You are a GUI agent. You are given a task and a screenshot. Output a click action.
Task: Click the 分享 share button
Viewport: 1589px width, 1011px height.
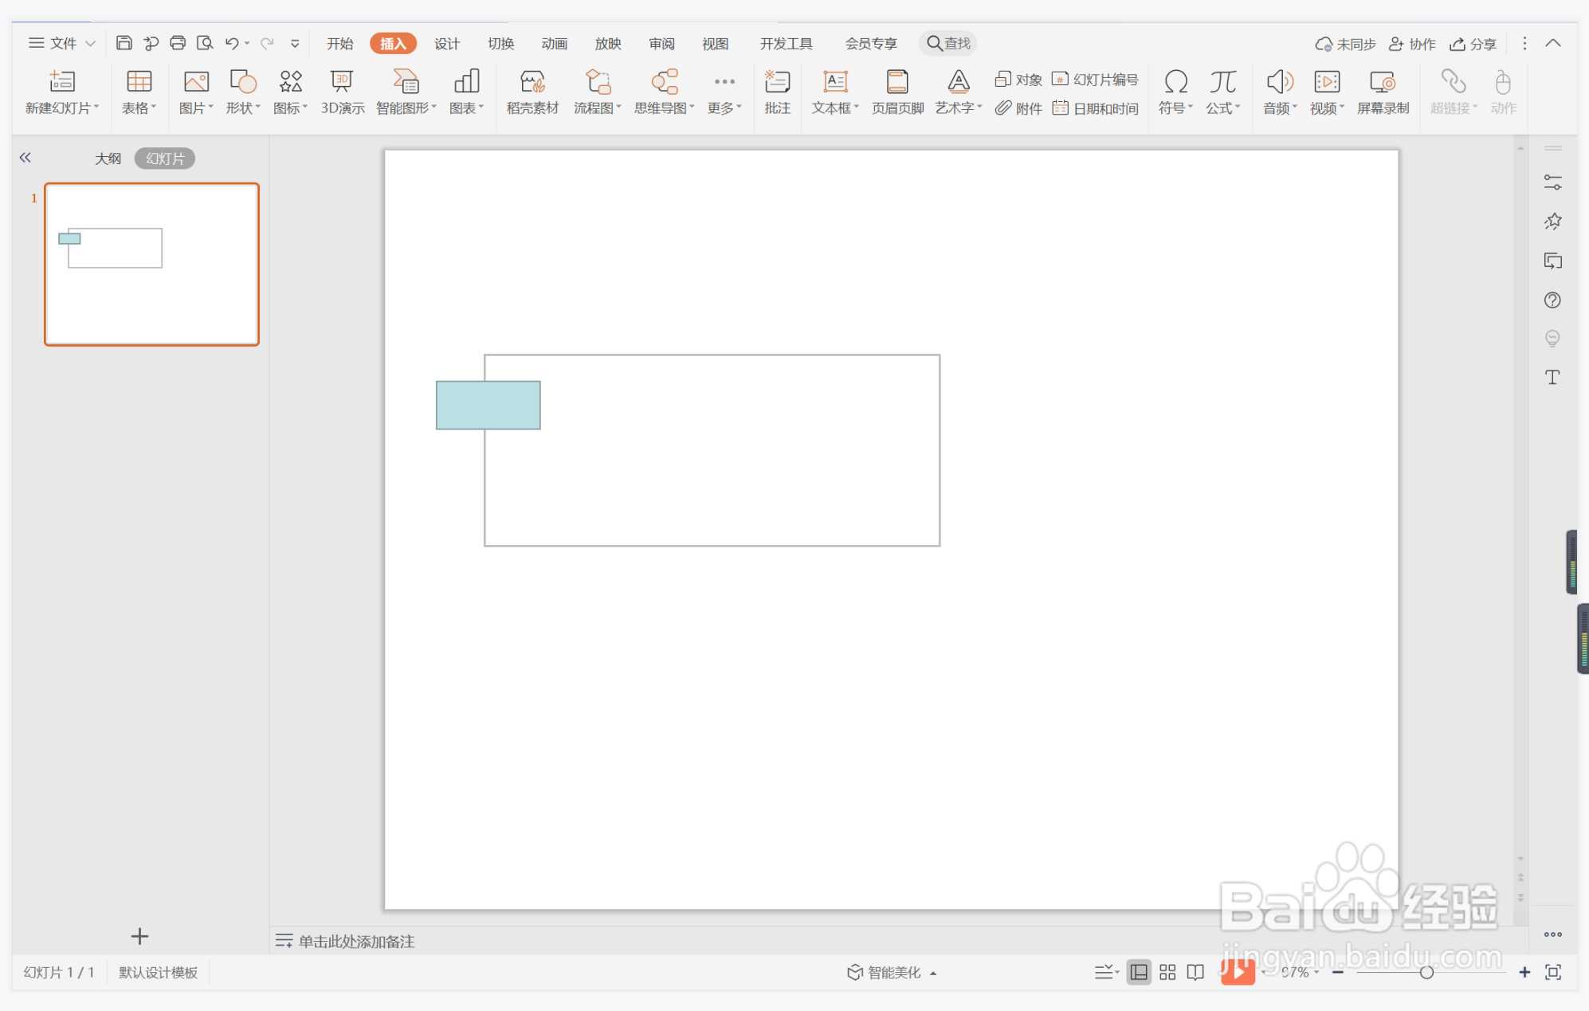pyautogui.click(x=1473, y=43)
